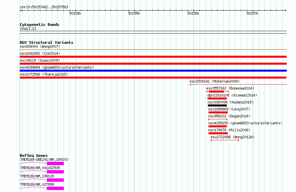Click the nsv178678 red bar
Screen dimensions: 296x192
(218, 133)
